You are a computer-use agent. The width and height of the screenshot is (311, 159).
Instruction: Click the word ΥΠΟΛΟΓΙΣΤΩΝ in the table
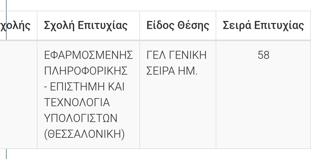81,118
